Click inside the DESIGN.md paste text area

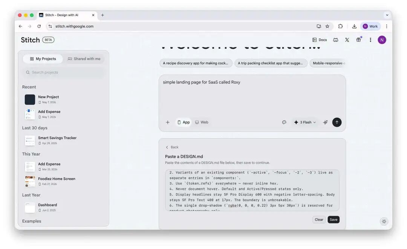(x=252, y=190)
